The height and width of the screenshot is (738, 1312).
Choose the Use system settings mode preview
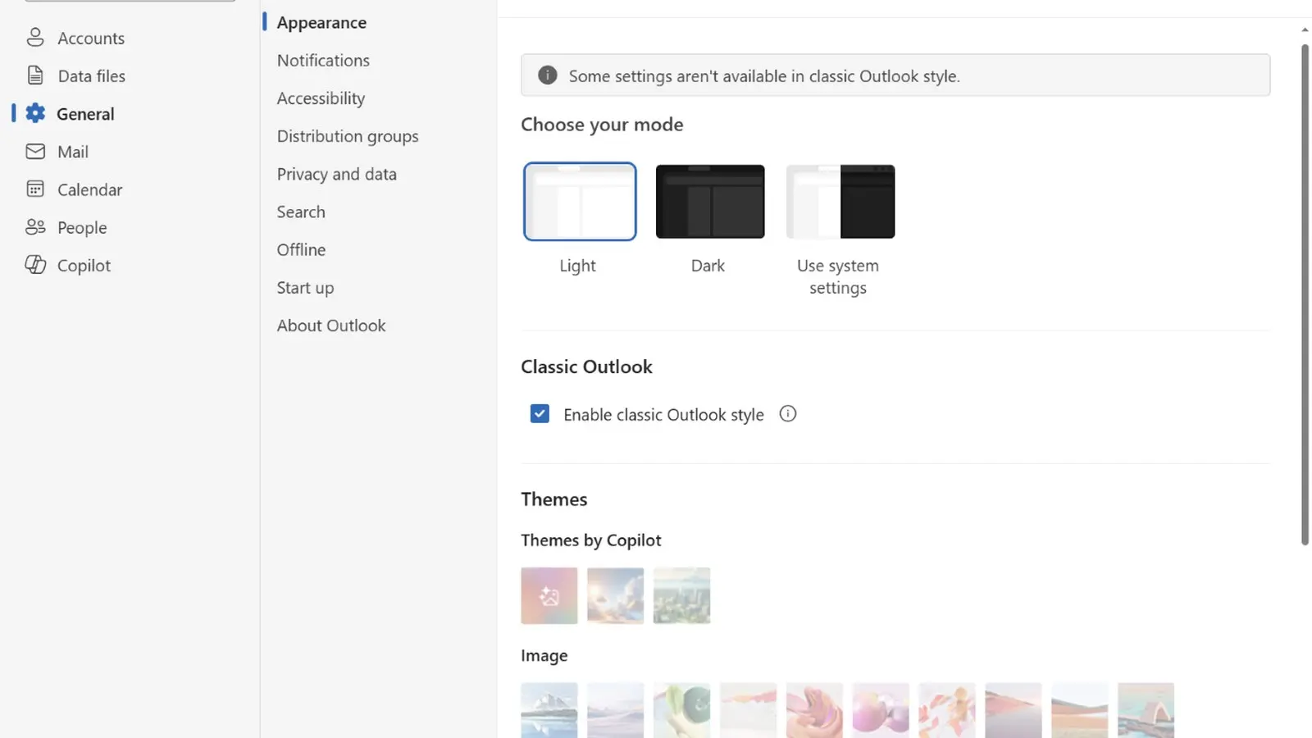coord(840,201)
